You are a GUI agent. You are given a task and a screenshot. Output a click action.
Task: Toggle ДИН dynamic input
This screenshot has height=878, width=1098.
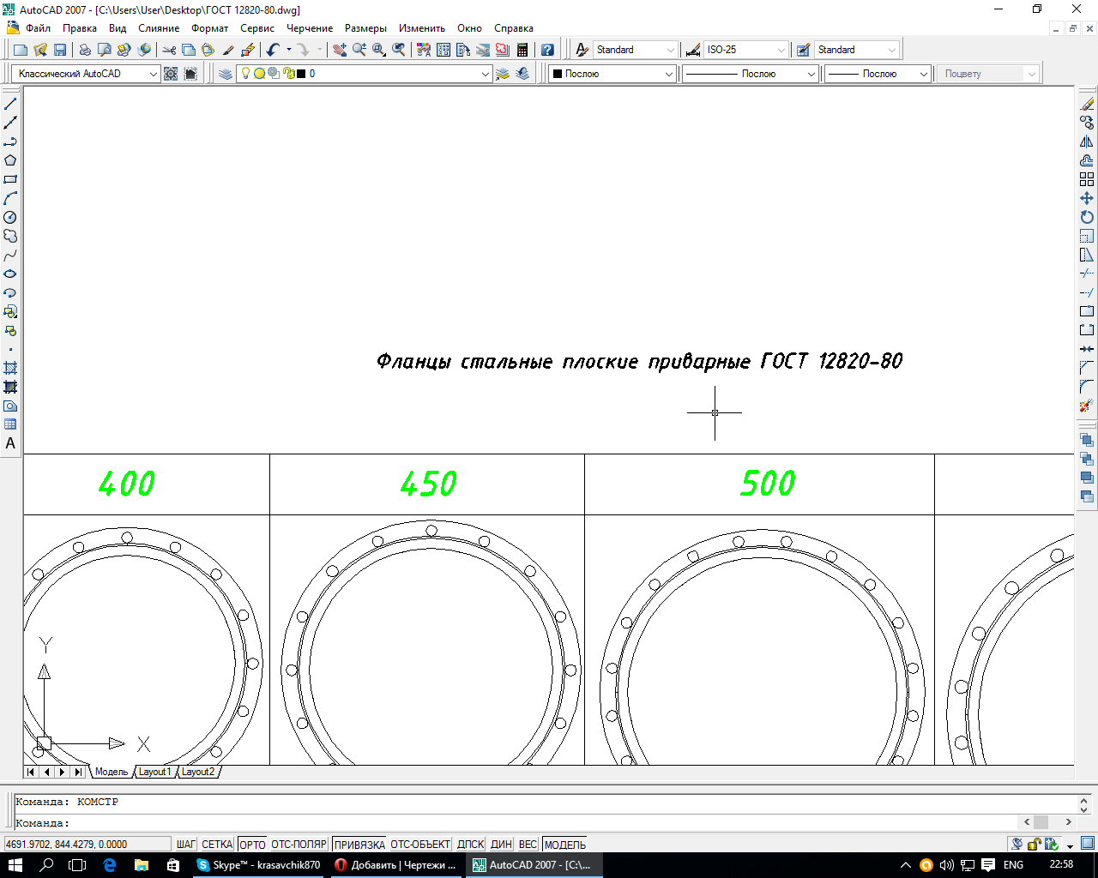[x=502, y=845]
